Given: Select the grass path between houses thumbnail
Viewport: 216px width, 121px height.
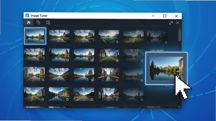Looking at the screenshot, I should (x=109, y=55).
